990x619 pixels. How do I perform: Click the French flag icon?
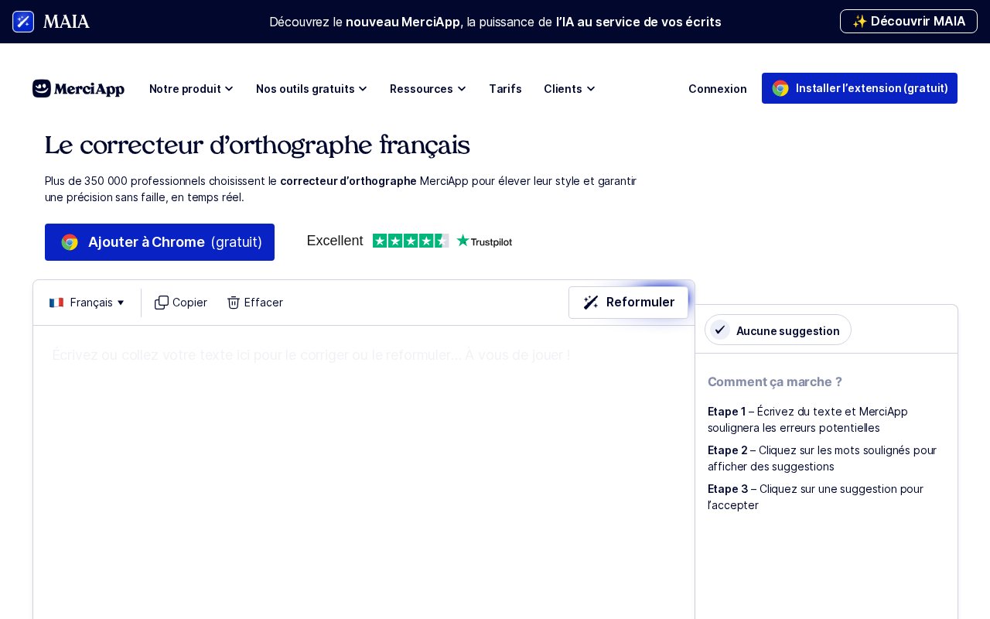point(56,303)
